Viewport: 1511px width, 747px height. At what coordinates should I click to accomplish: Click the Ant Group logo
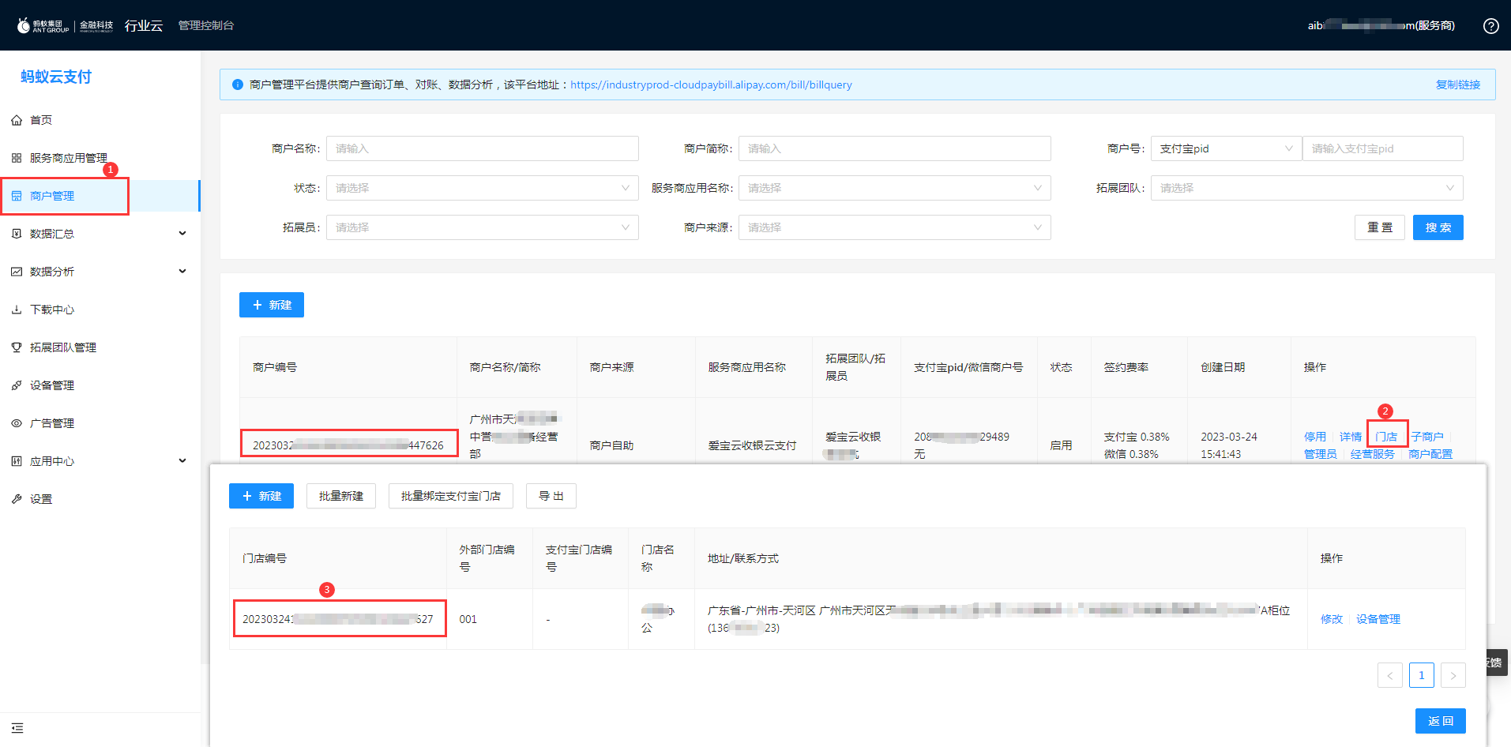[x=43, y=25]
